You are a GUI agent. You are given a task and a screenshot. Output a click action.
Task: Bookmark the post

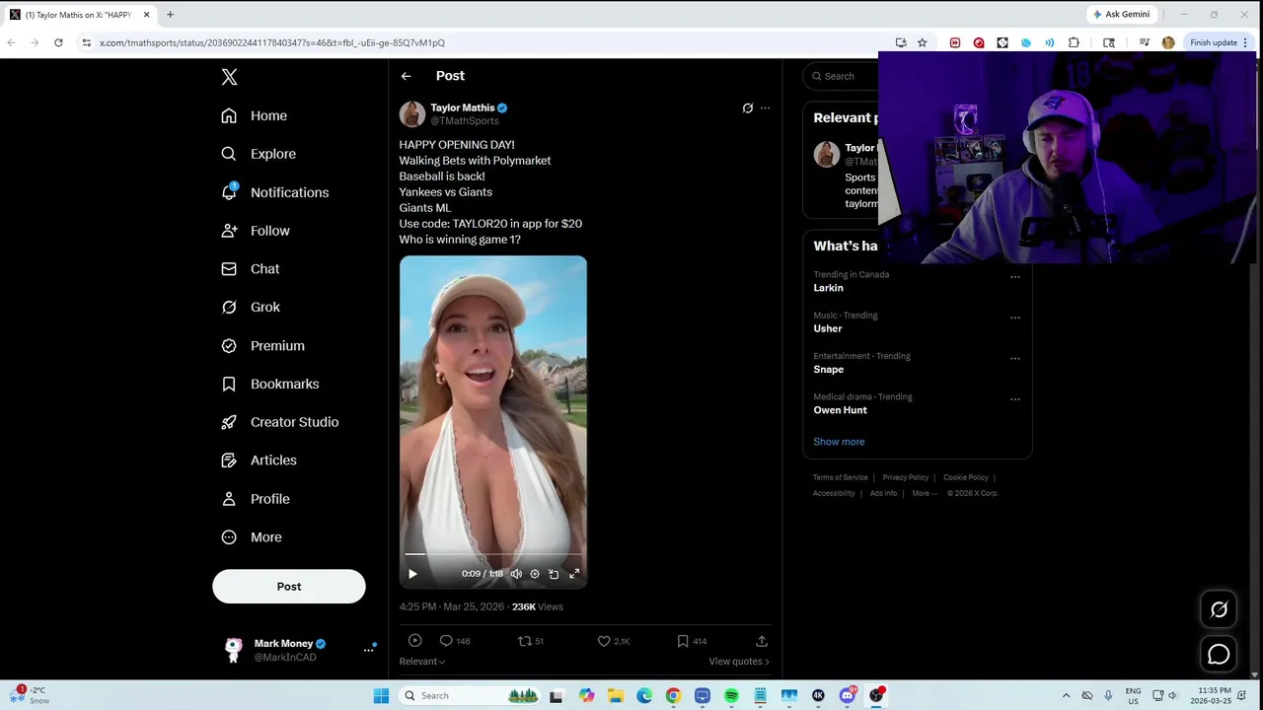682,641
